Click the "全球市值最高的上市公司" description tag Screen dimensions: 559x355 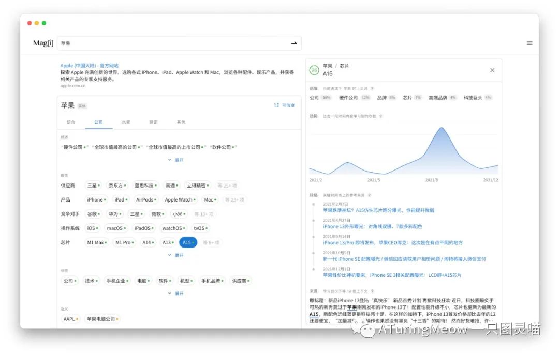176,147
